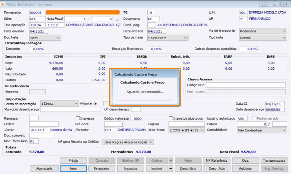291x174 pixels.
Task: Open the Itens button
Action: tap(73, 169)
